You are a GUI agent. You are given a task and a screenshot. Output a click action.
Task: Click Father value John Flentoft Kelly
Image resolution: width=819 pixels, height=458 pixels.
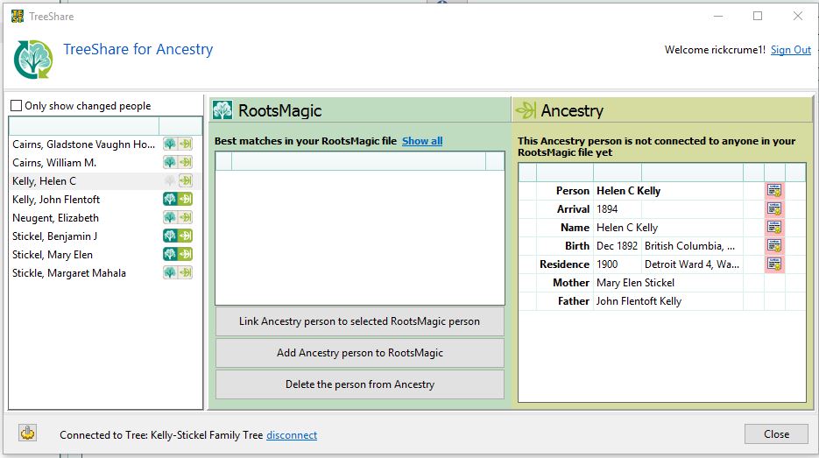[x=639, y=301]
